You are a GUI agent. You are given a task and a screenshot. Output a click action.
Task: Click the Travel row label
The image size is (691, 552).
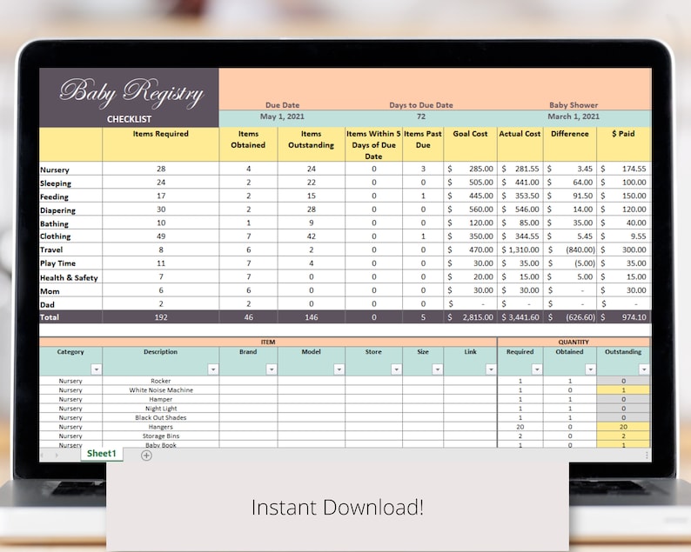[51, 249]
